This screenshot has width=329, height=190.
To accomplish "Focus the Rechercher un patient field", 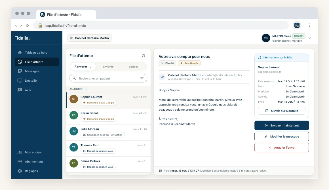I will [x=108, y=79].
